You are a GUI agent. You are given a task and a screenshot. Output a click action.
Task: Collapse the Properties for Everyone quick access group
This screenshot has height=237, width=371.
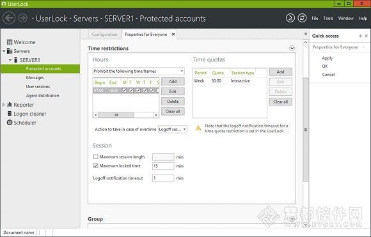[364, 47]
